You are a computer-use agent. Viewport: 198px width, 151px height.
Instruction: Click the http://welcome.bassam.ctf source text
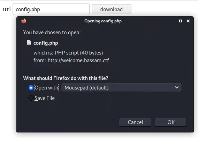coord(78,60)
